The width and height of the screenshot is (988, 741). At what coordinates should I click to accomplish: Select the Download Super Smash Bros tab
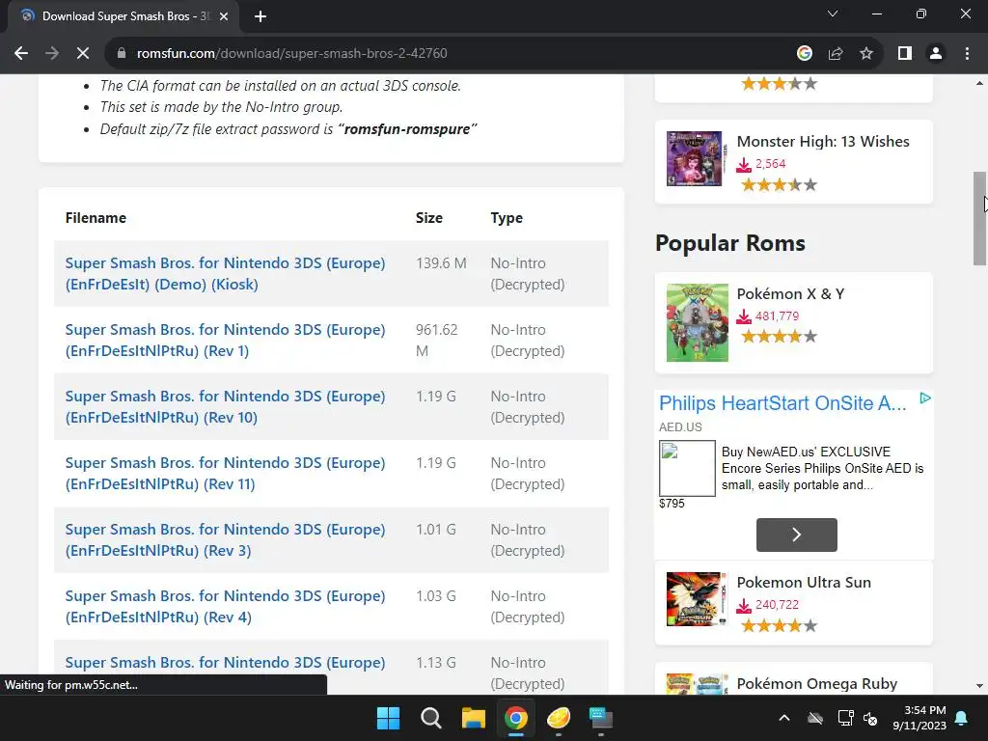[123, 16]
